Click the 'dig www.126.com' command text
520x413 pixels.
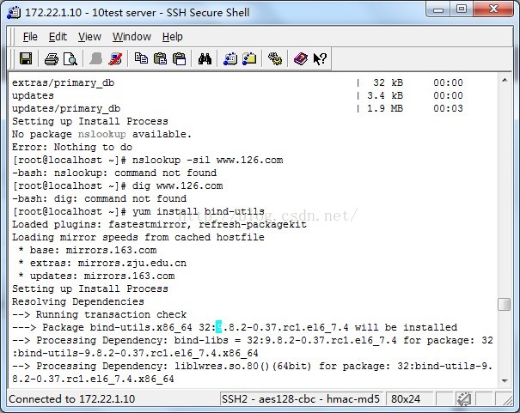(177, 185)
